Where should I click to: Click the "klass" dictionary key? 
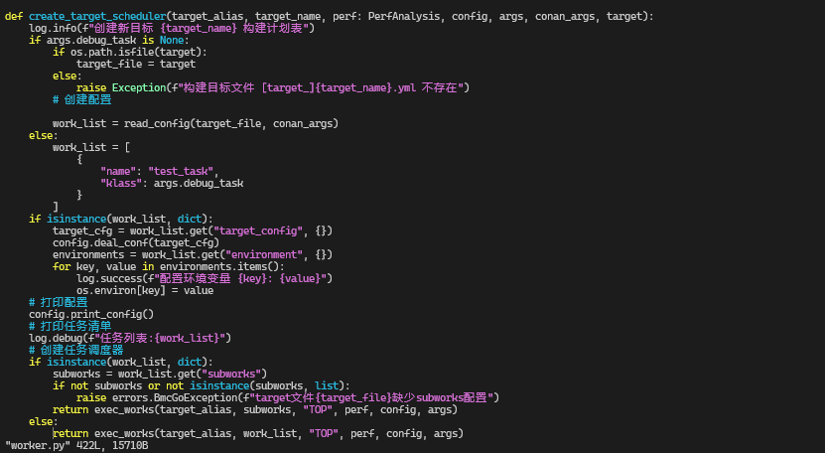click(x=121, y=183)
